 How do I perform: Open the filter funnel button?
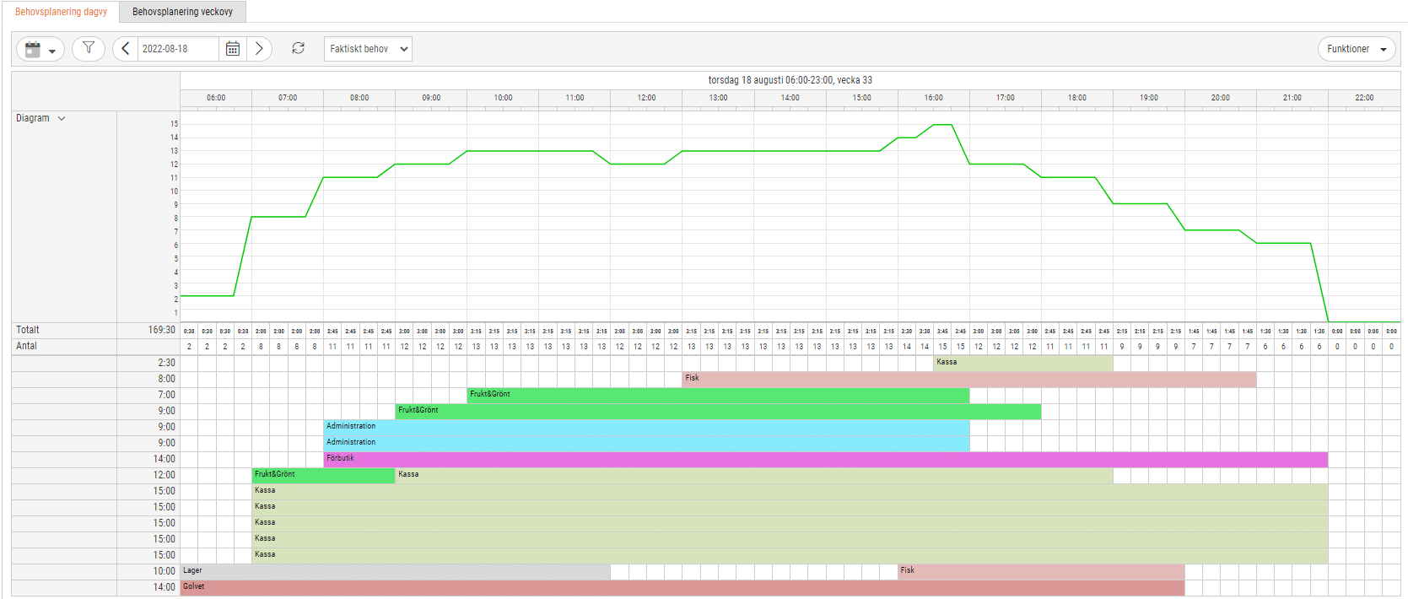pyautogui.click(x=89, y=48)
